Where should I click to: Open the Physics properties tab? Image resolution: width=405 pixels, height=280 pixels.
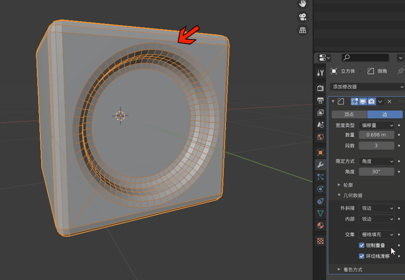(x=320, y=189)
